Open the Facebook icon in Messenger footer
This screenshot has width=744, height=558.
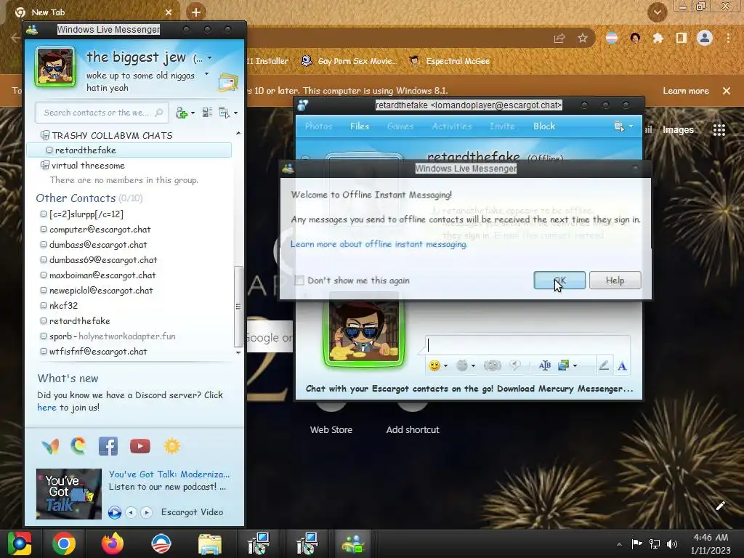(108, 446)
